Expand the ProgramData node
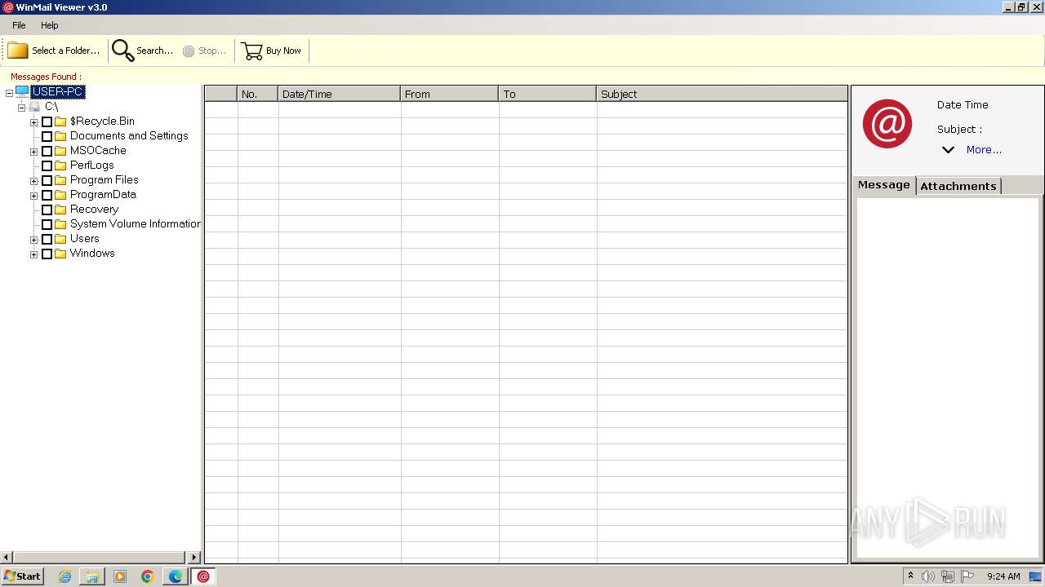Viewport: 1045px width, 587px height. [33, 196]
